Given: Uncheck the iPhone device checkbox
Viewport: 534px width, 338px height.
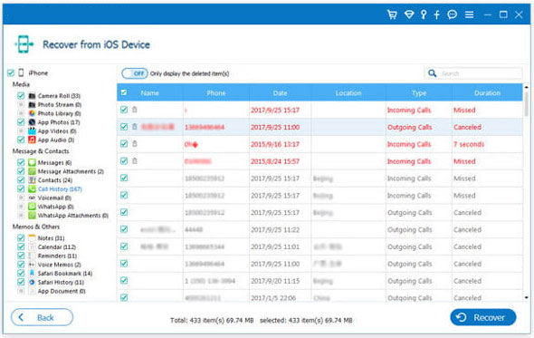Looking at the screenshot, I should (11, 72).
